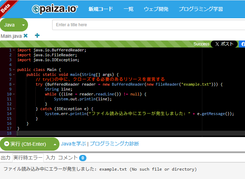Viewport: 245px width, 179px height.
Task: Open 一覧 in top navigation
Action: coord(128,9)
